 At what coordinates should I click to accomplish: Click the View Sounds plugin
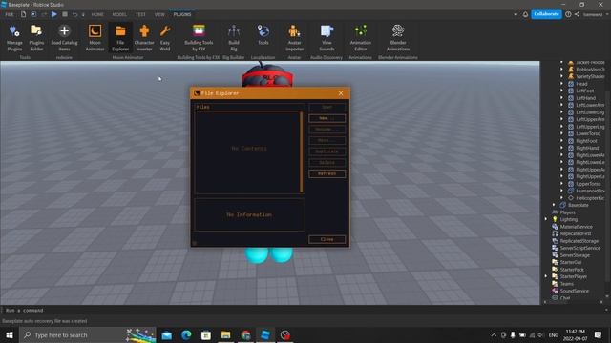(x=327, y=38)
